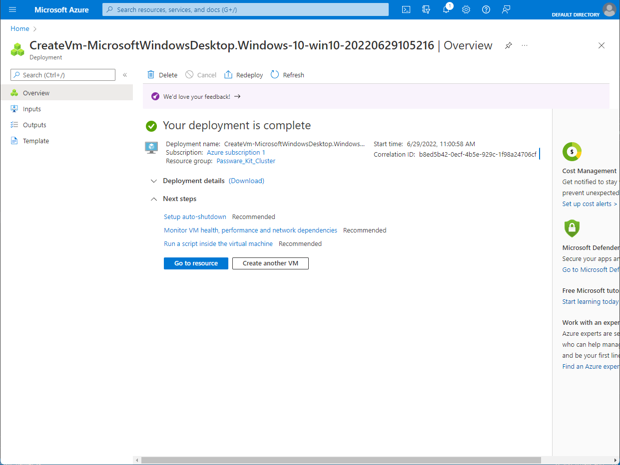Focus the top resource search box

point(245,9)
